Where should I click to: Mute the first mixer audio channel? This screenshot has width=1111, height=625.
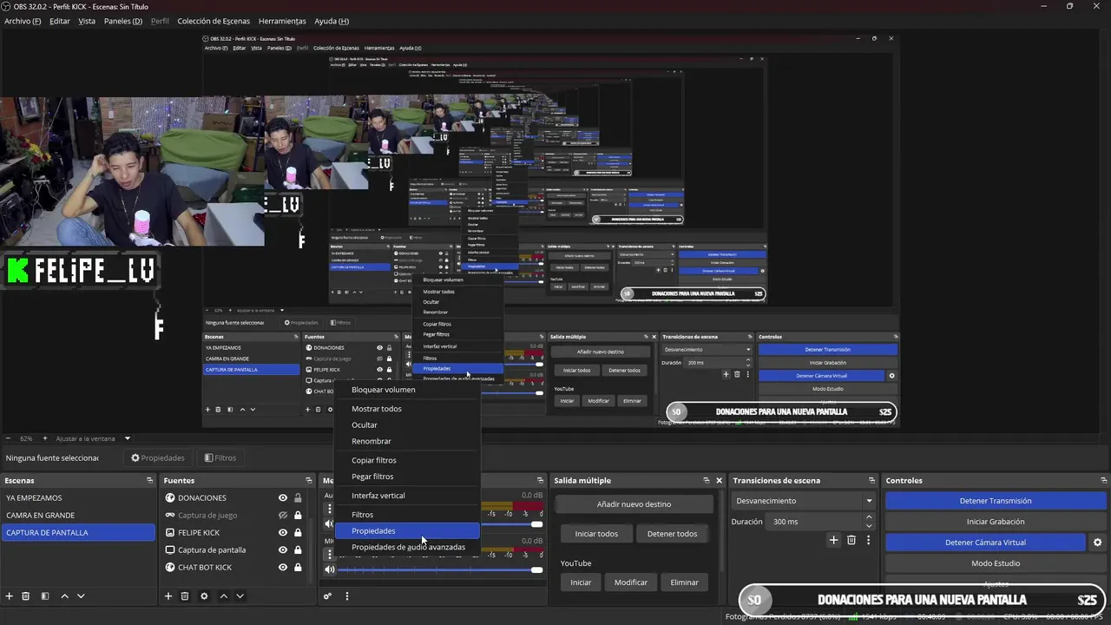pos(329,524)
